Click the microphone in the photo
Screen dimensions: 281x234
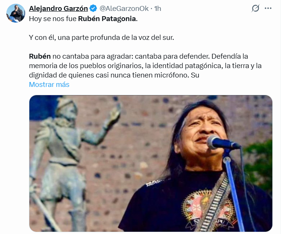click(223, 143)
